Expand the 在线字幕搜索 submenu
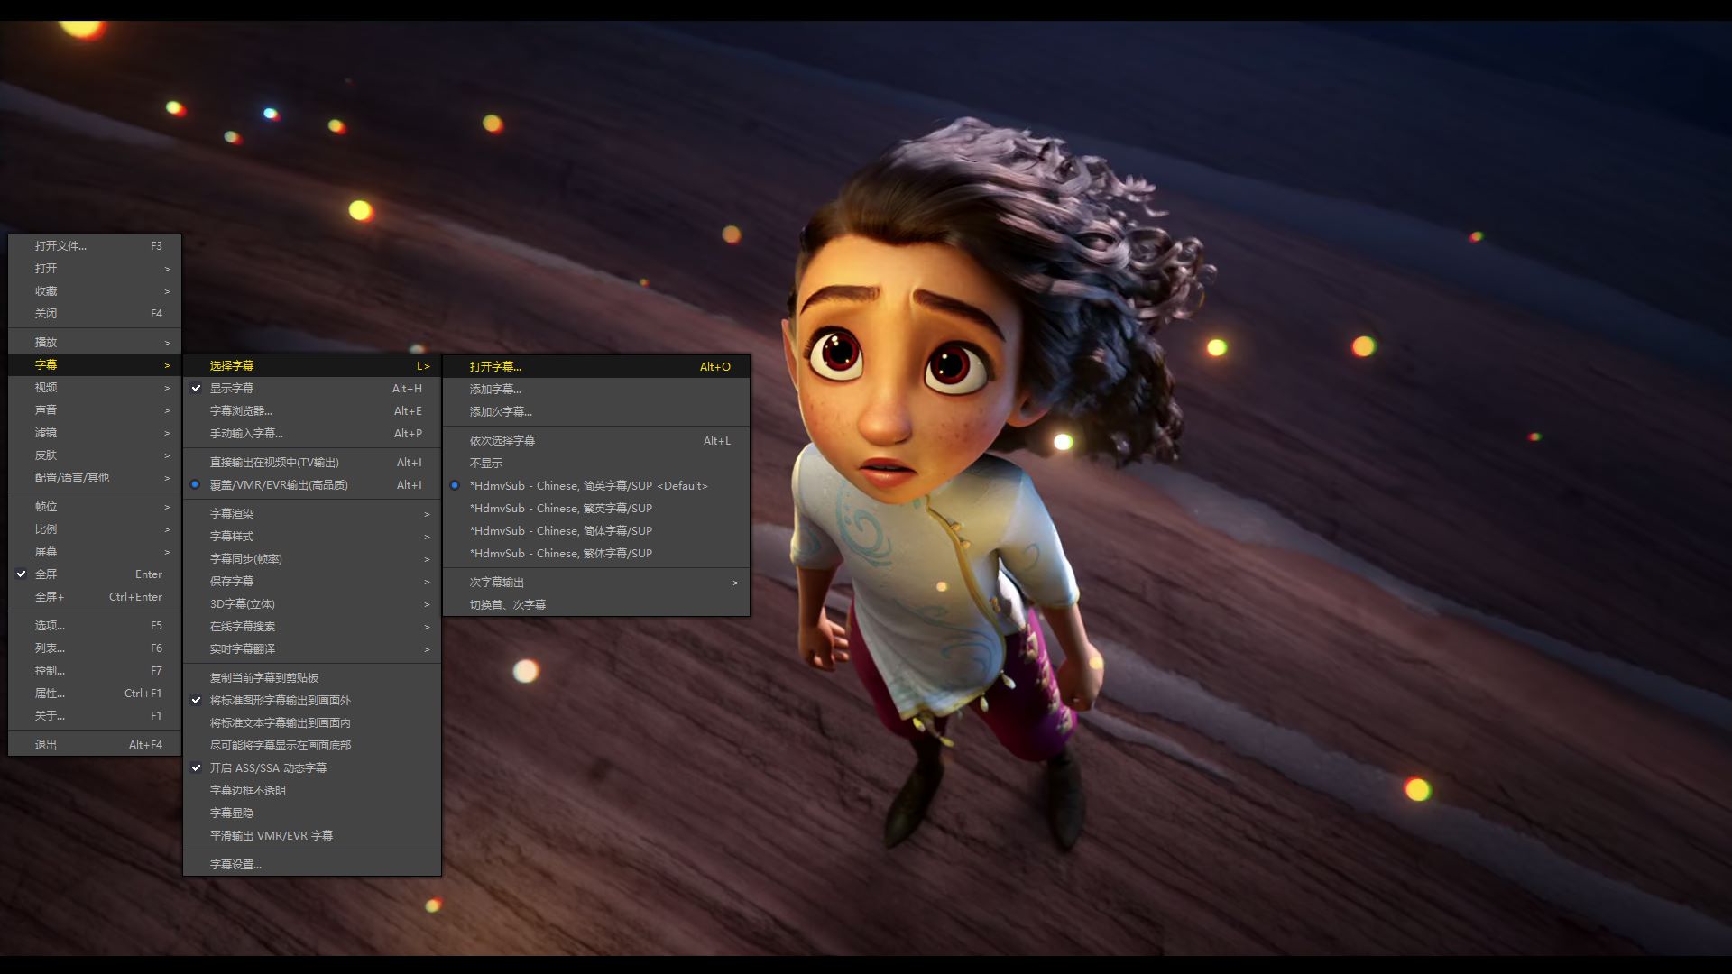This screenshot has width=1732, height=974. [243, 626]
